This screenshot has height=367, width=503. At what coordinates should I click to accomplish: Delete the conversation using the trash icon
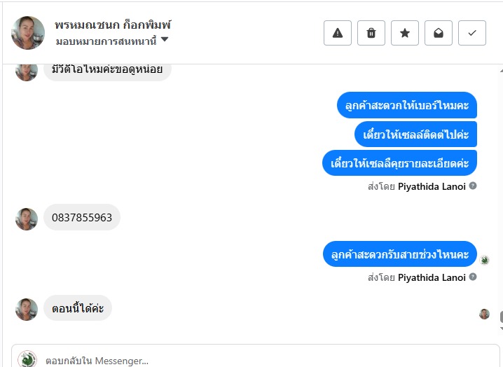coord(371,33)
